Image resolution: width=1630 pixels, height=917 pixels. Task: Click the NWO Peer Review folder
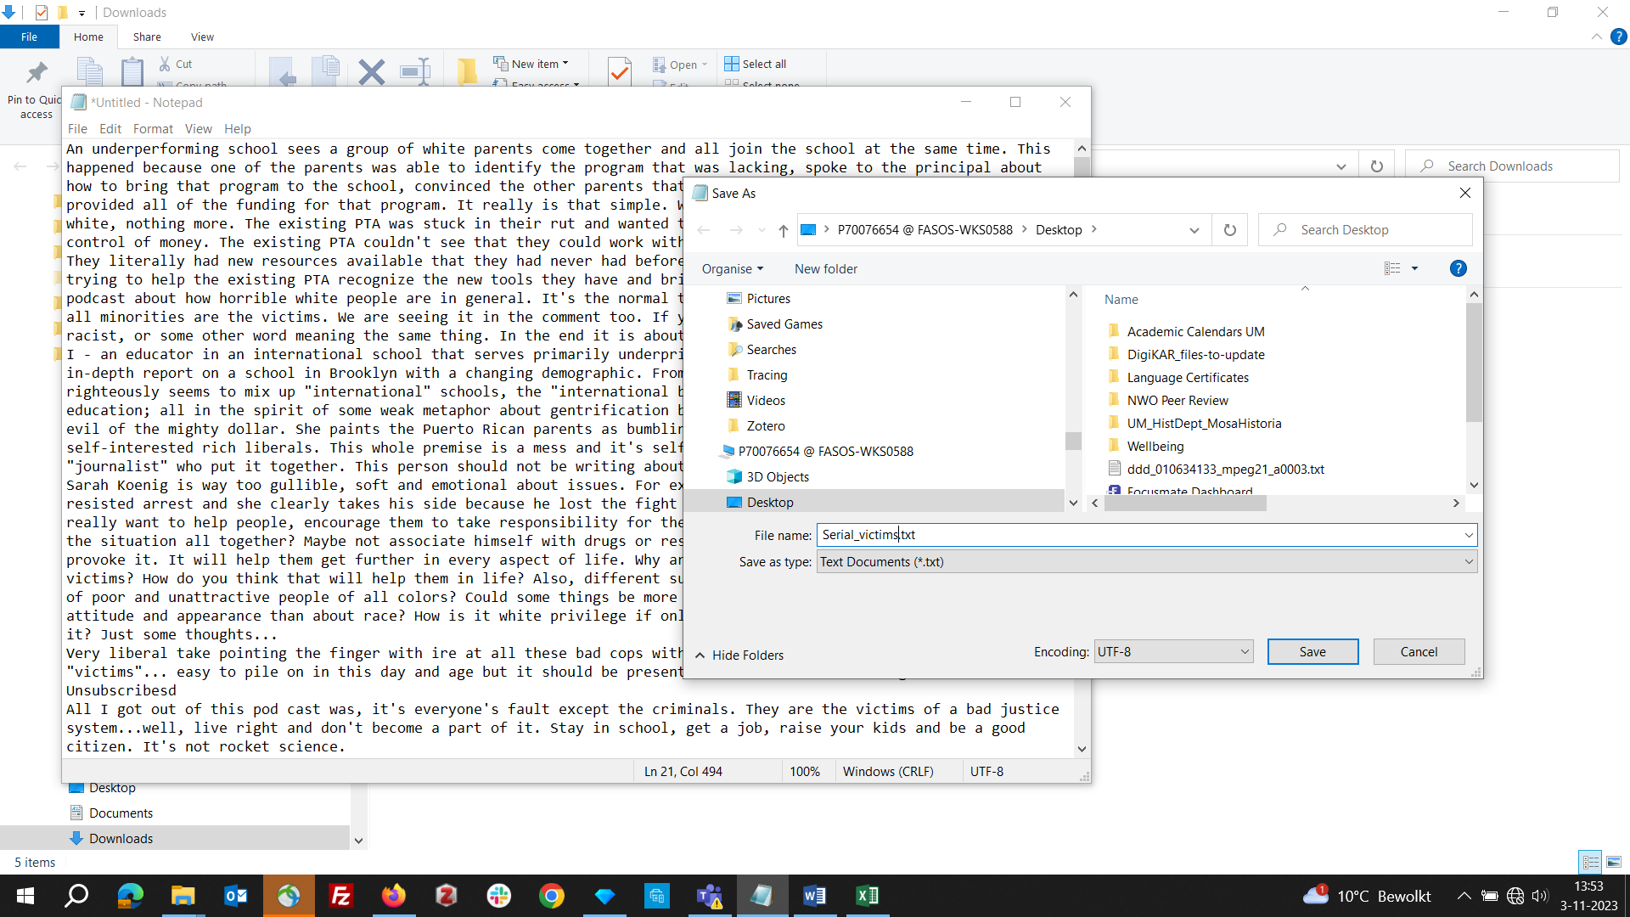pyautogui.click(x=1176, y=400)
